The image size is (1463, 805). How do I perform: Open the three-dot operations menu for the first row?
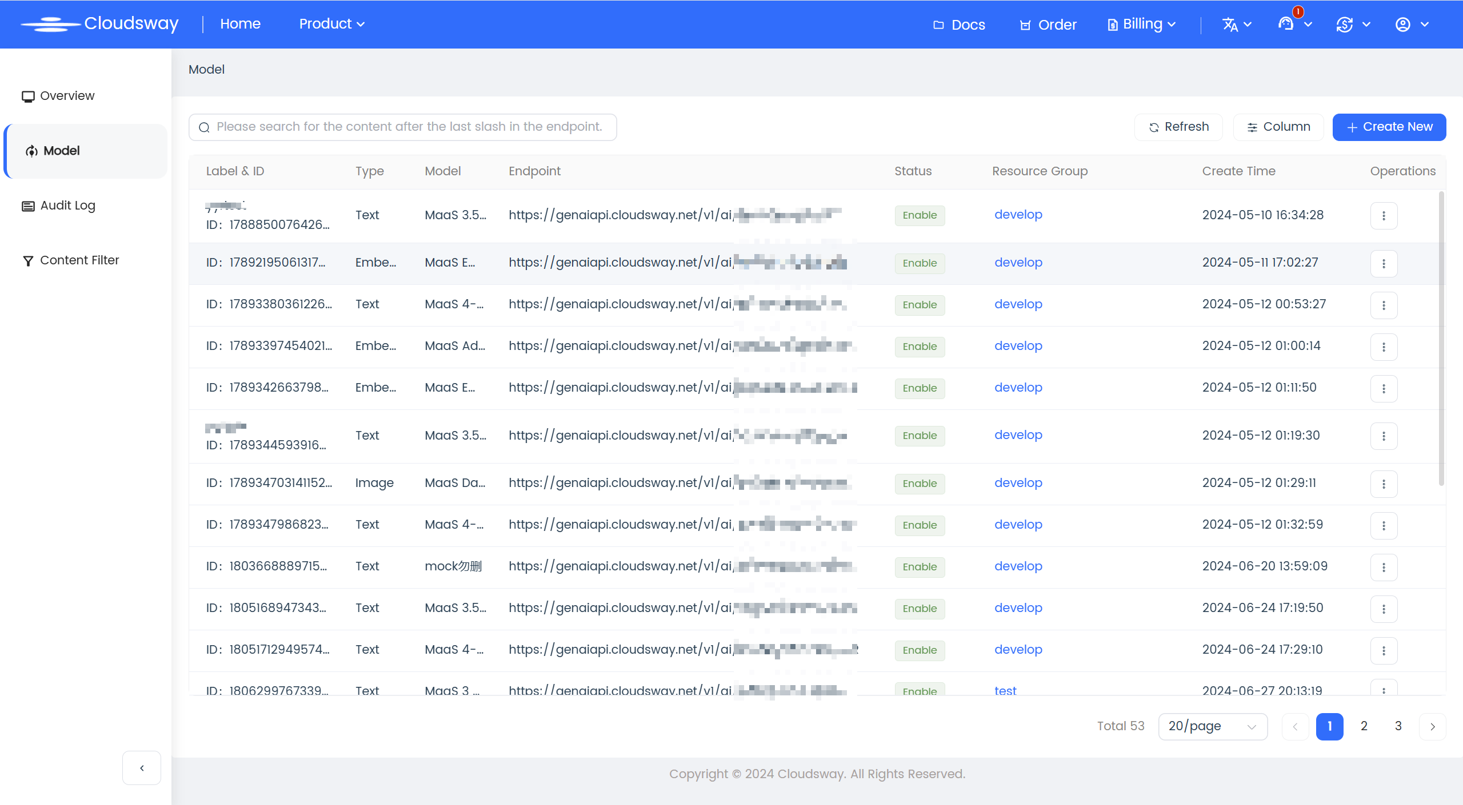(1384, 215)
